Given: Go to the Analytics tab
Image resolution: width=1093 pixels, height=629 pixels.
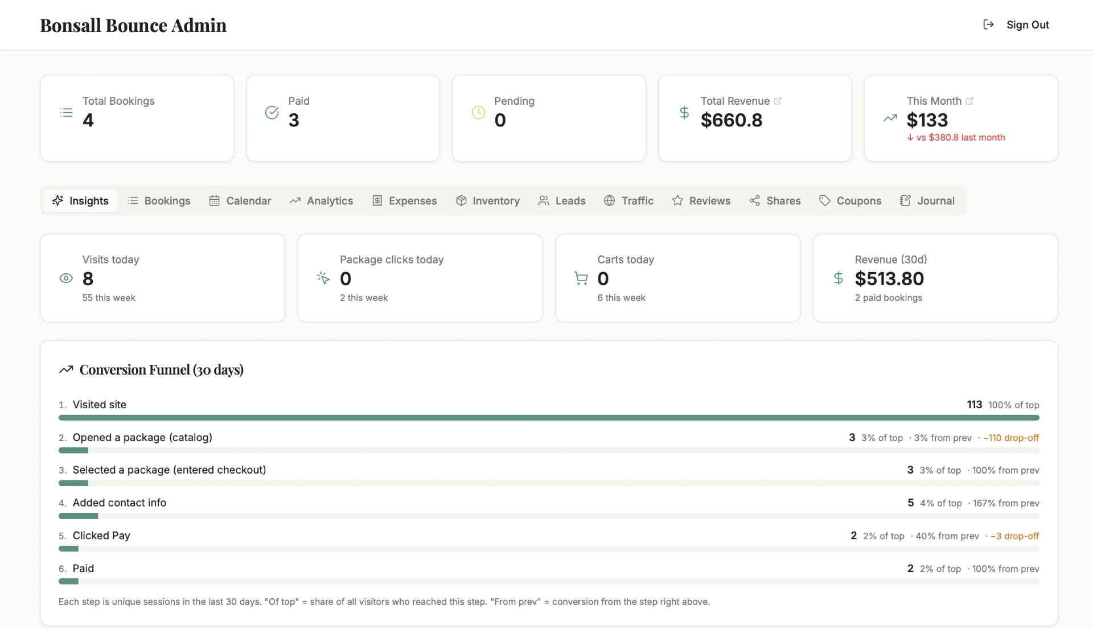Looking at the screenshot, I should point(321,200).
